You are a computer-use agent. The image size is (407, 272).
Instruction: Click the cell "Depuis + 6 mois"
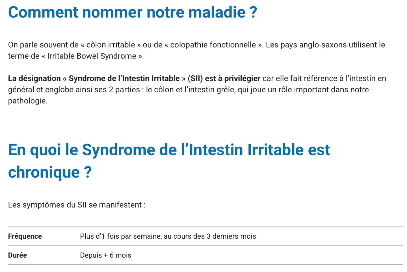pyautogui.click(x=105, y=255)
